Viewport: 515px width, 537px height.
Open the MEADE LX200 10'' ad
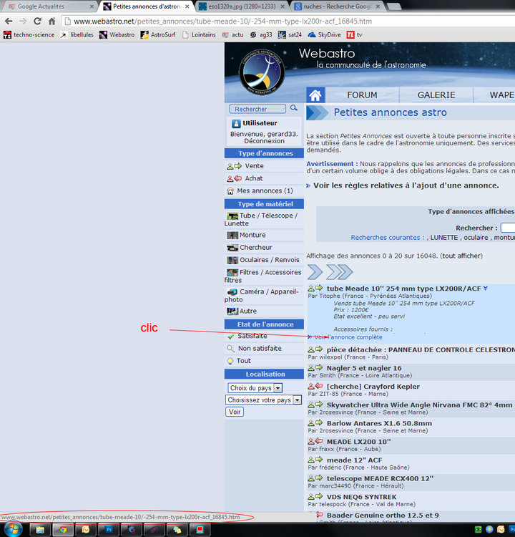(358, 442)
